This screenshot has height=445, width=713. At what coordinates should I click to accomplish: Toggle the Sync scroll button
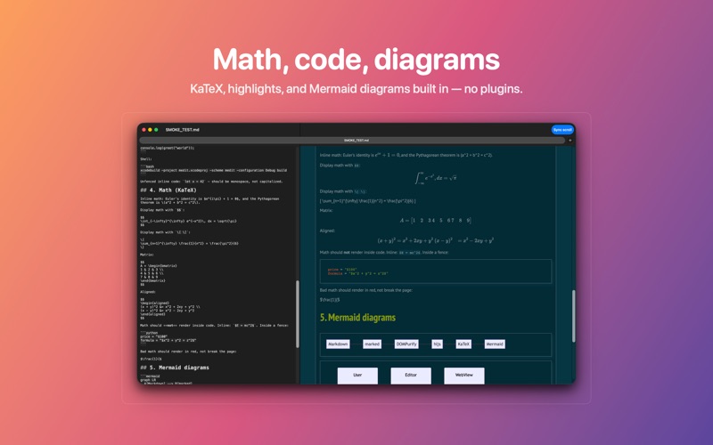562,130
